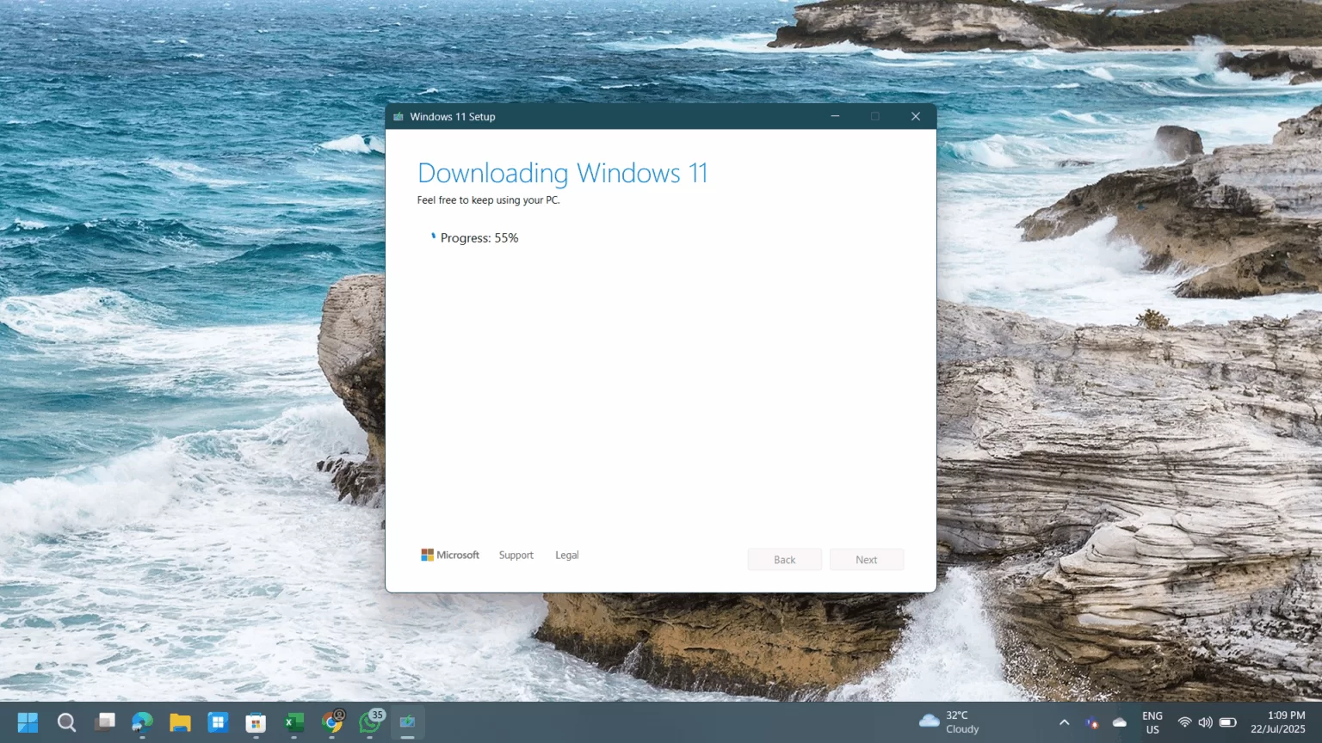
Task: Expand hidden system tray icons
Action: tap(1064, 722)
